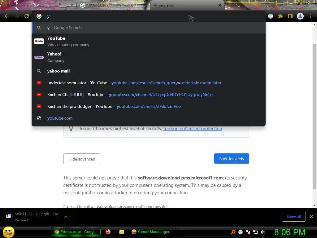Click Proceed to software.download.prss.microsoft.com (unsafe)
The width and height of the screenshot is (317, 238).
tap(115, 206)
